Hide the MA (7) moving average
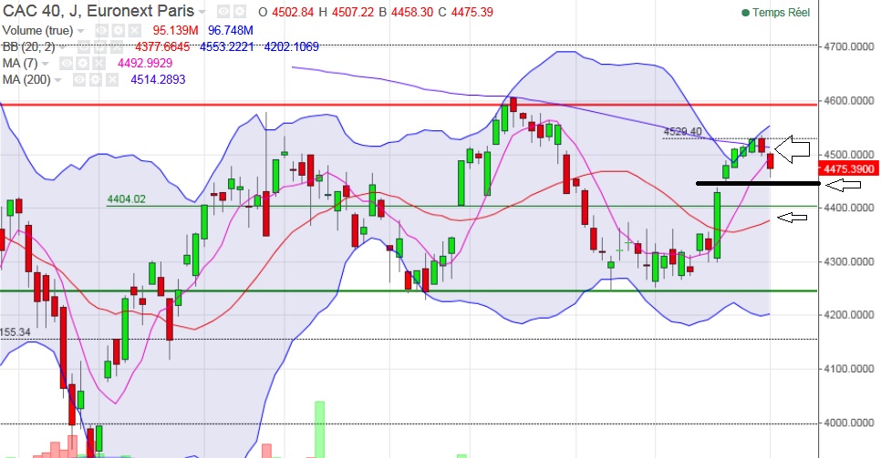The image size is (881, 458). click(67, 64)
